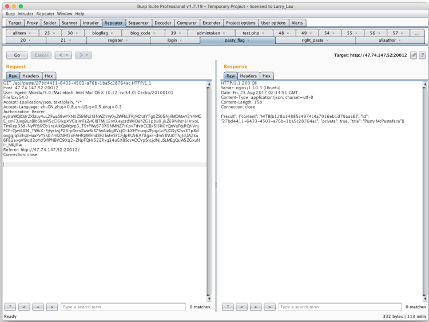Go to previous match in request search
The image size is (429, 322).
[25, 307]
